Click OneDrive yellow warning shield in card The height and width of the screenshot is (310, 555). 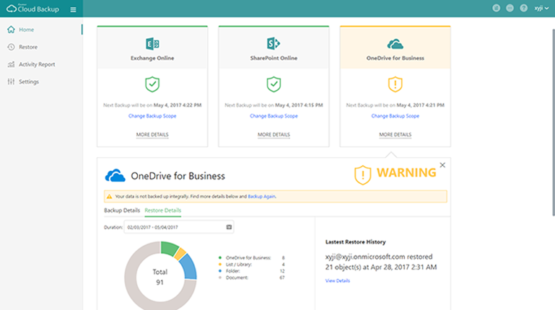395,84
